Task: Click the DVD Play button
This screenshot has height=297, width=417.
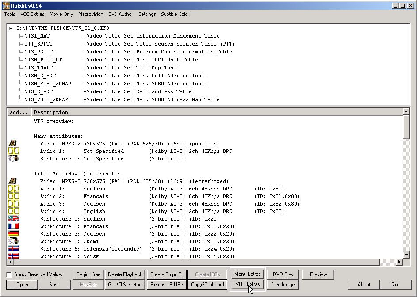Action: click(x=283, y=274)
